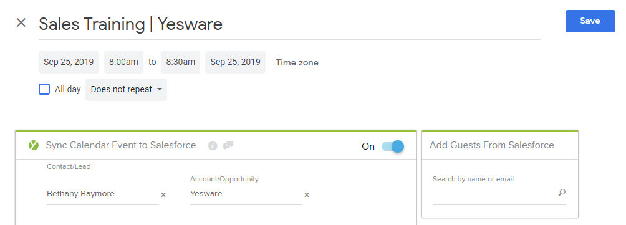This screenshot has height=225, width=626.
Task: Click the magnifier search icon
Action: click(x=562, y=193)
